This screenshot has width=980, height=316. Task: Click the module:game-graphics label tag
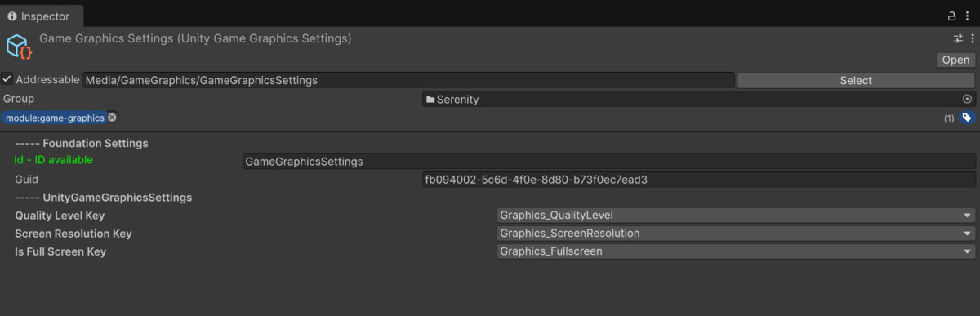(55, 118)
